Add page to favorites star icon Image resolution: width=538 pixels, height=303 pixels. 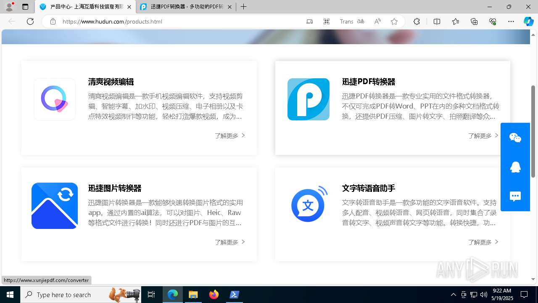tap(394, 21)
